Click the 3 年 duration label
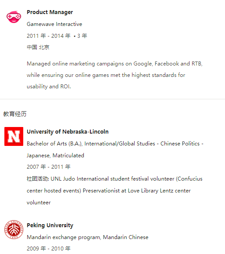225x254 pixels. tap(82, 36)
